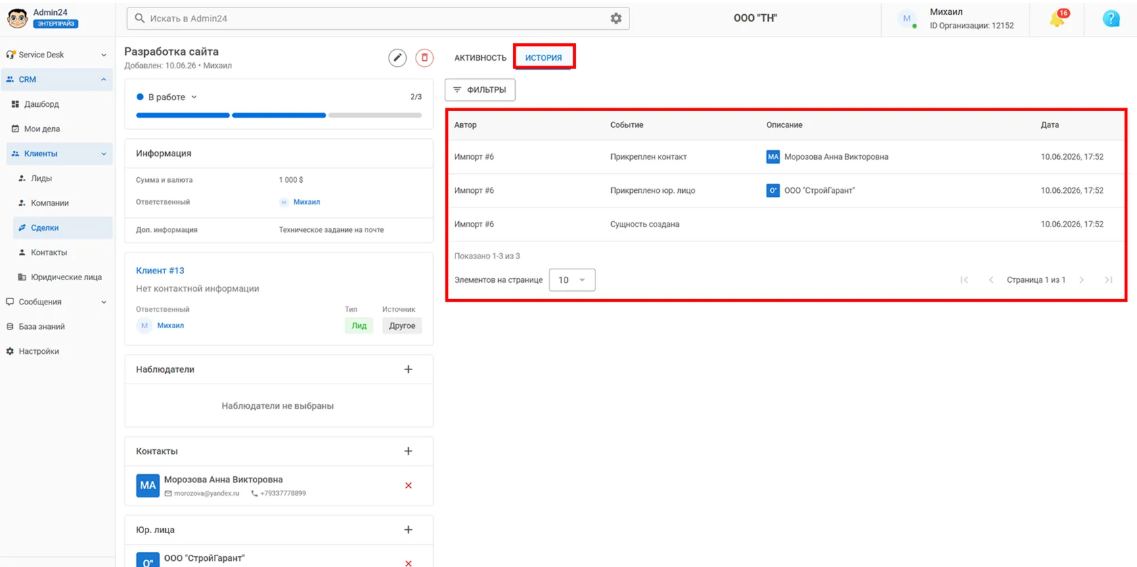
Task: Select the История tab
Action: pyautogui.click(x=543, y=58)
